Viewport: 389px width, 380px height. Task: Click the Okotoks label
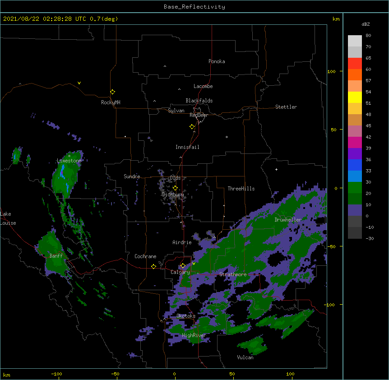[186, 316]
